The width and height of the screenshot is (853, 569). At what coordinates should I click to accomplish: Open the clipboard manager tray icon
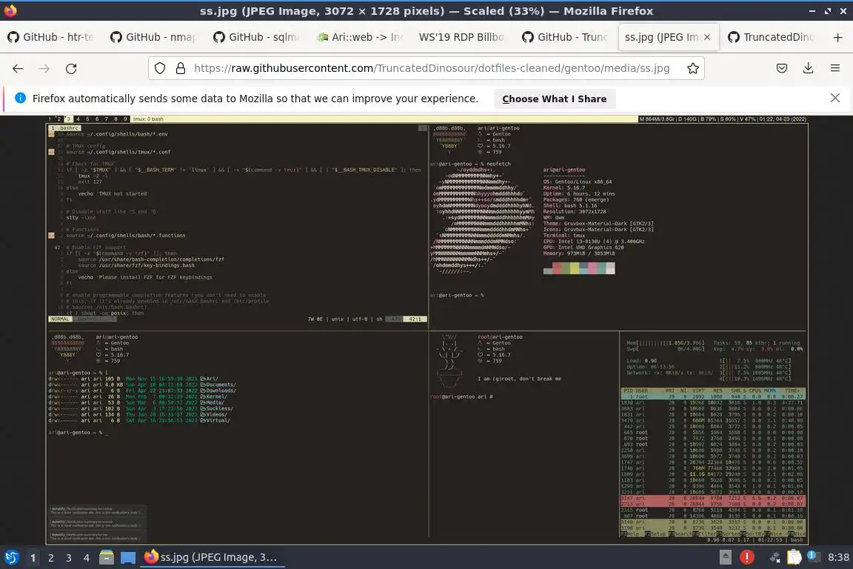pos(795,557)
